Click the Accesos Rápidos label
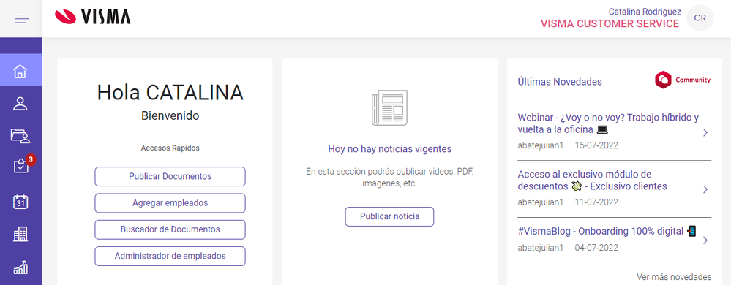Screen dimensions: 731x285 pos(170,148)
